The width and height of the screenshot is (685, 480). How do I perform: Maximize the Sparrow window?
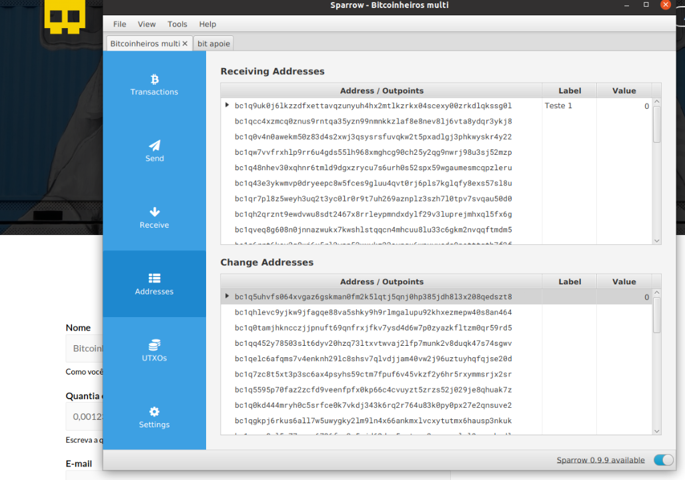(x=646, y=5)
